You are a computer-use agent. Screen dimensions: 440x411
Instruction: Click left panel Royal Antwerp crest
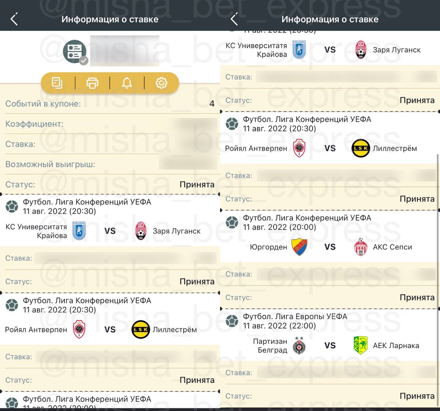click(79, 330)
